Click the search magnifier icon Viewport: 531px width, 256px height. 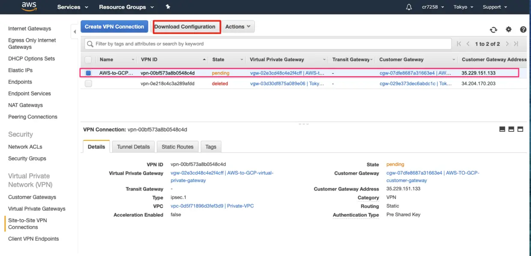click(90, 44)
